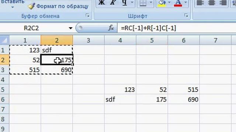
Task: Apply cell borders icon
Action: click(x=143, y=3)
